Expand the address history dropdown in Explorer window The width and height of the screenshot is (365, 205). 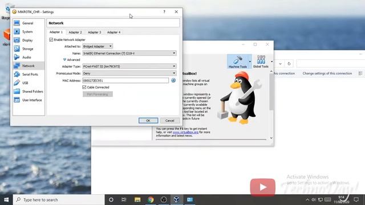pyautogui.click(x=280, y=64)
